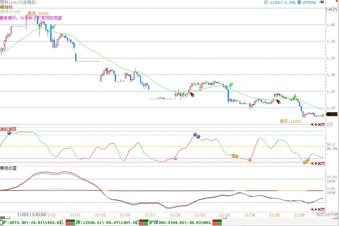Close the 潮起潮落 indicator panel

tap(319, 164)
